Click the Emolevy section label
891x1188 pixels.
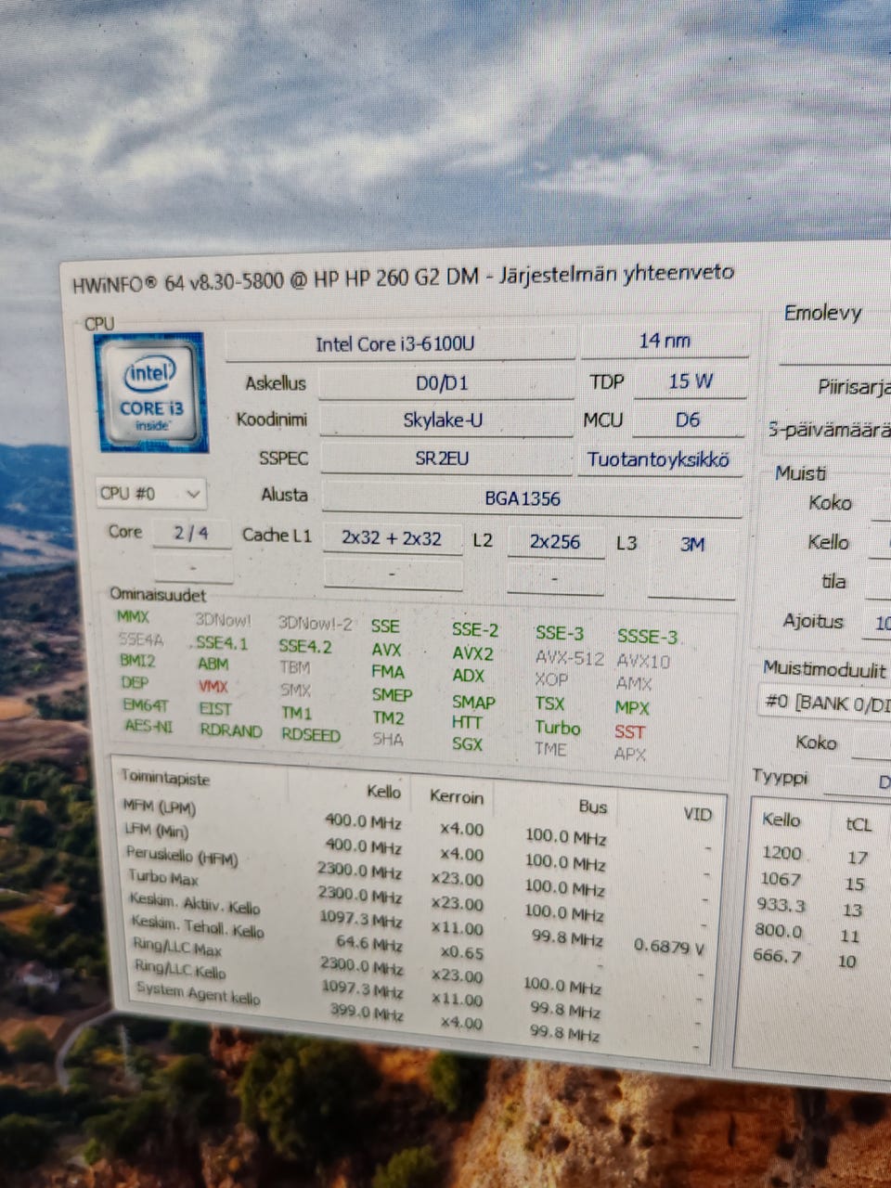(822, 313)
